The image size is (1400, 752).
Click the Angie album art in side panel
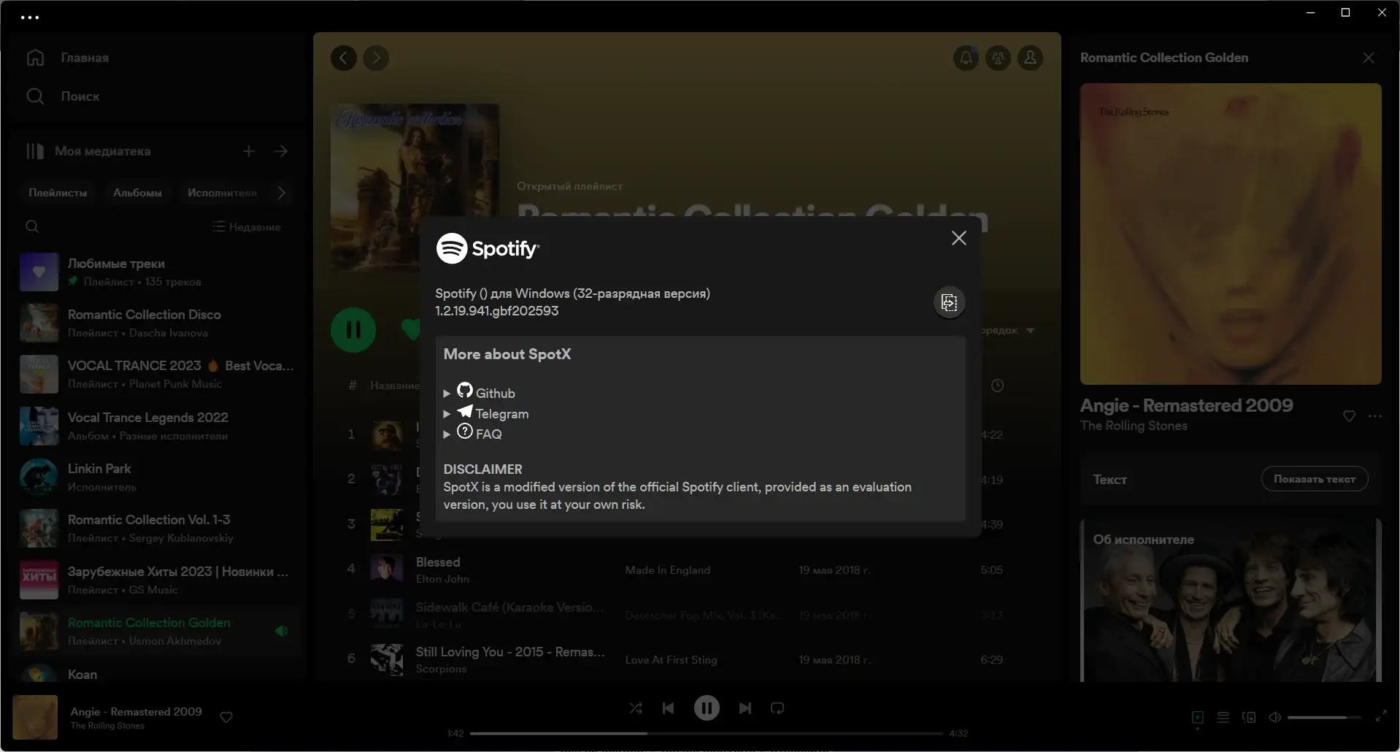1231,234
